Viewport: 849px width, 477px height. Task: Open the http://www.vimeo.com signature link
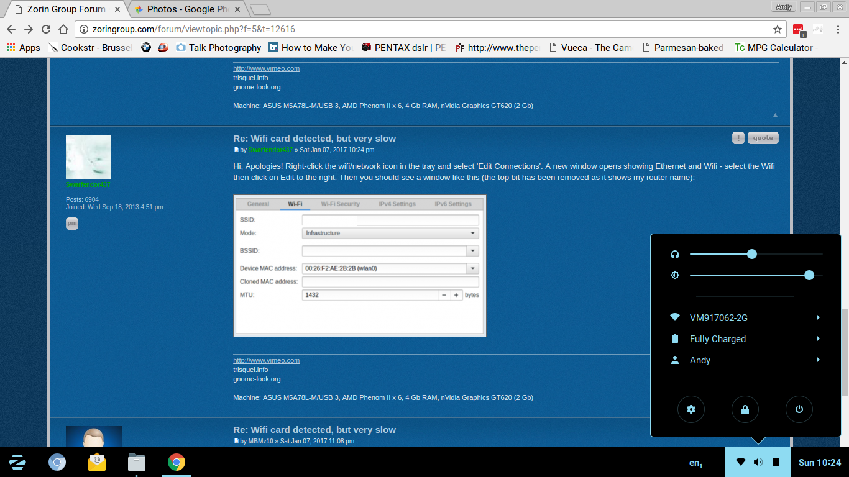click(x=266, y=360)
